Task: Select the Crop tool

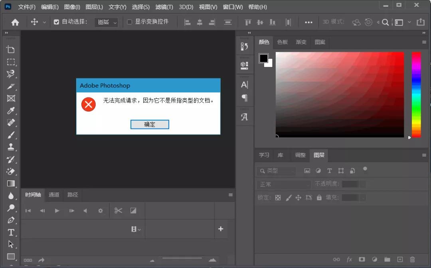Action: tap(10, 49)
